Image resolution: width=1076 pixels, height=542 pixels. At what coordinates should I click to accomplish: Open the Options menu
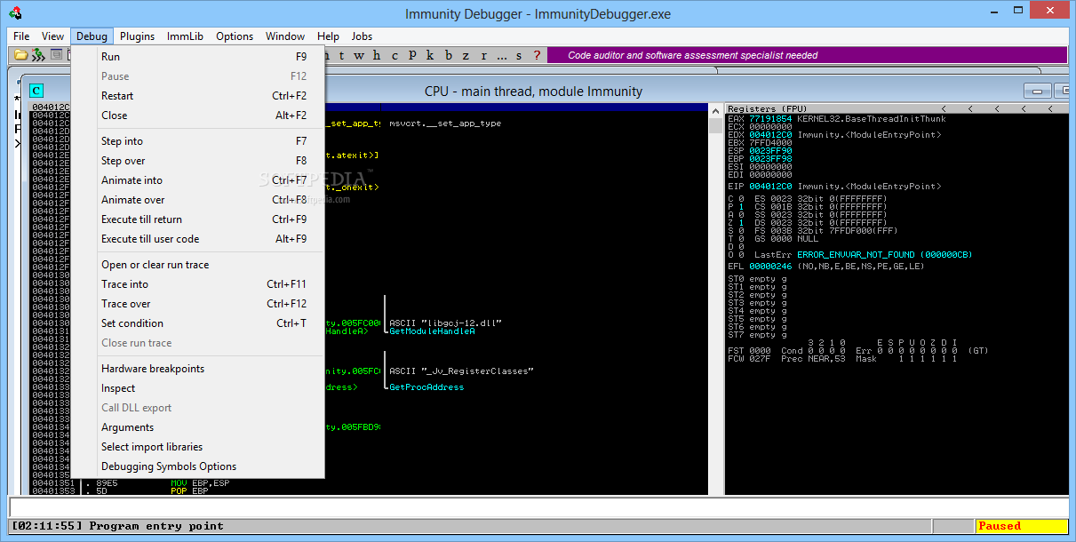tap(235, 36)
